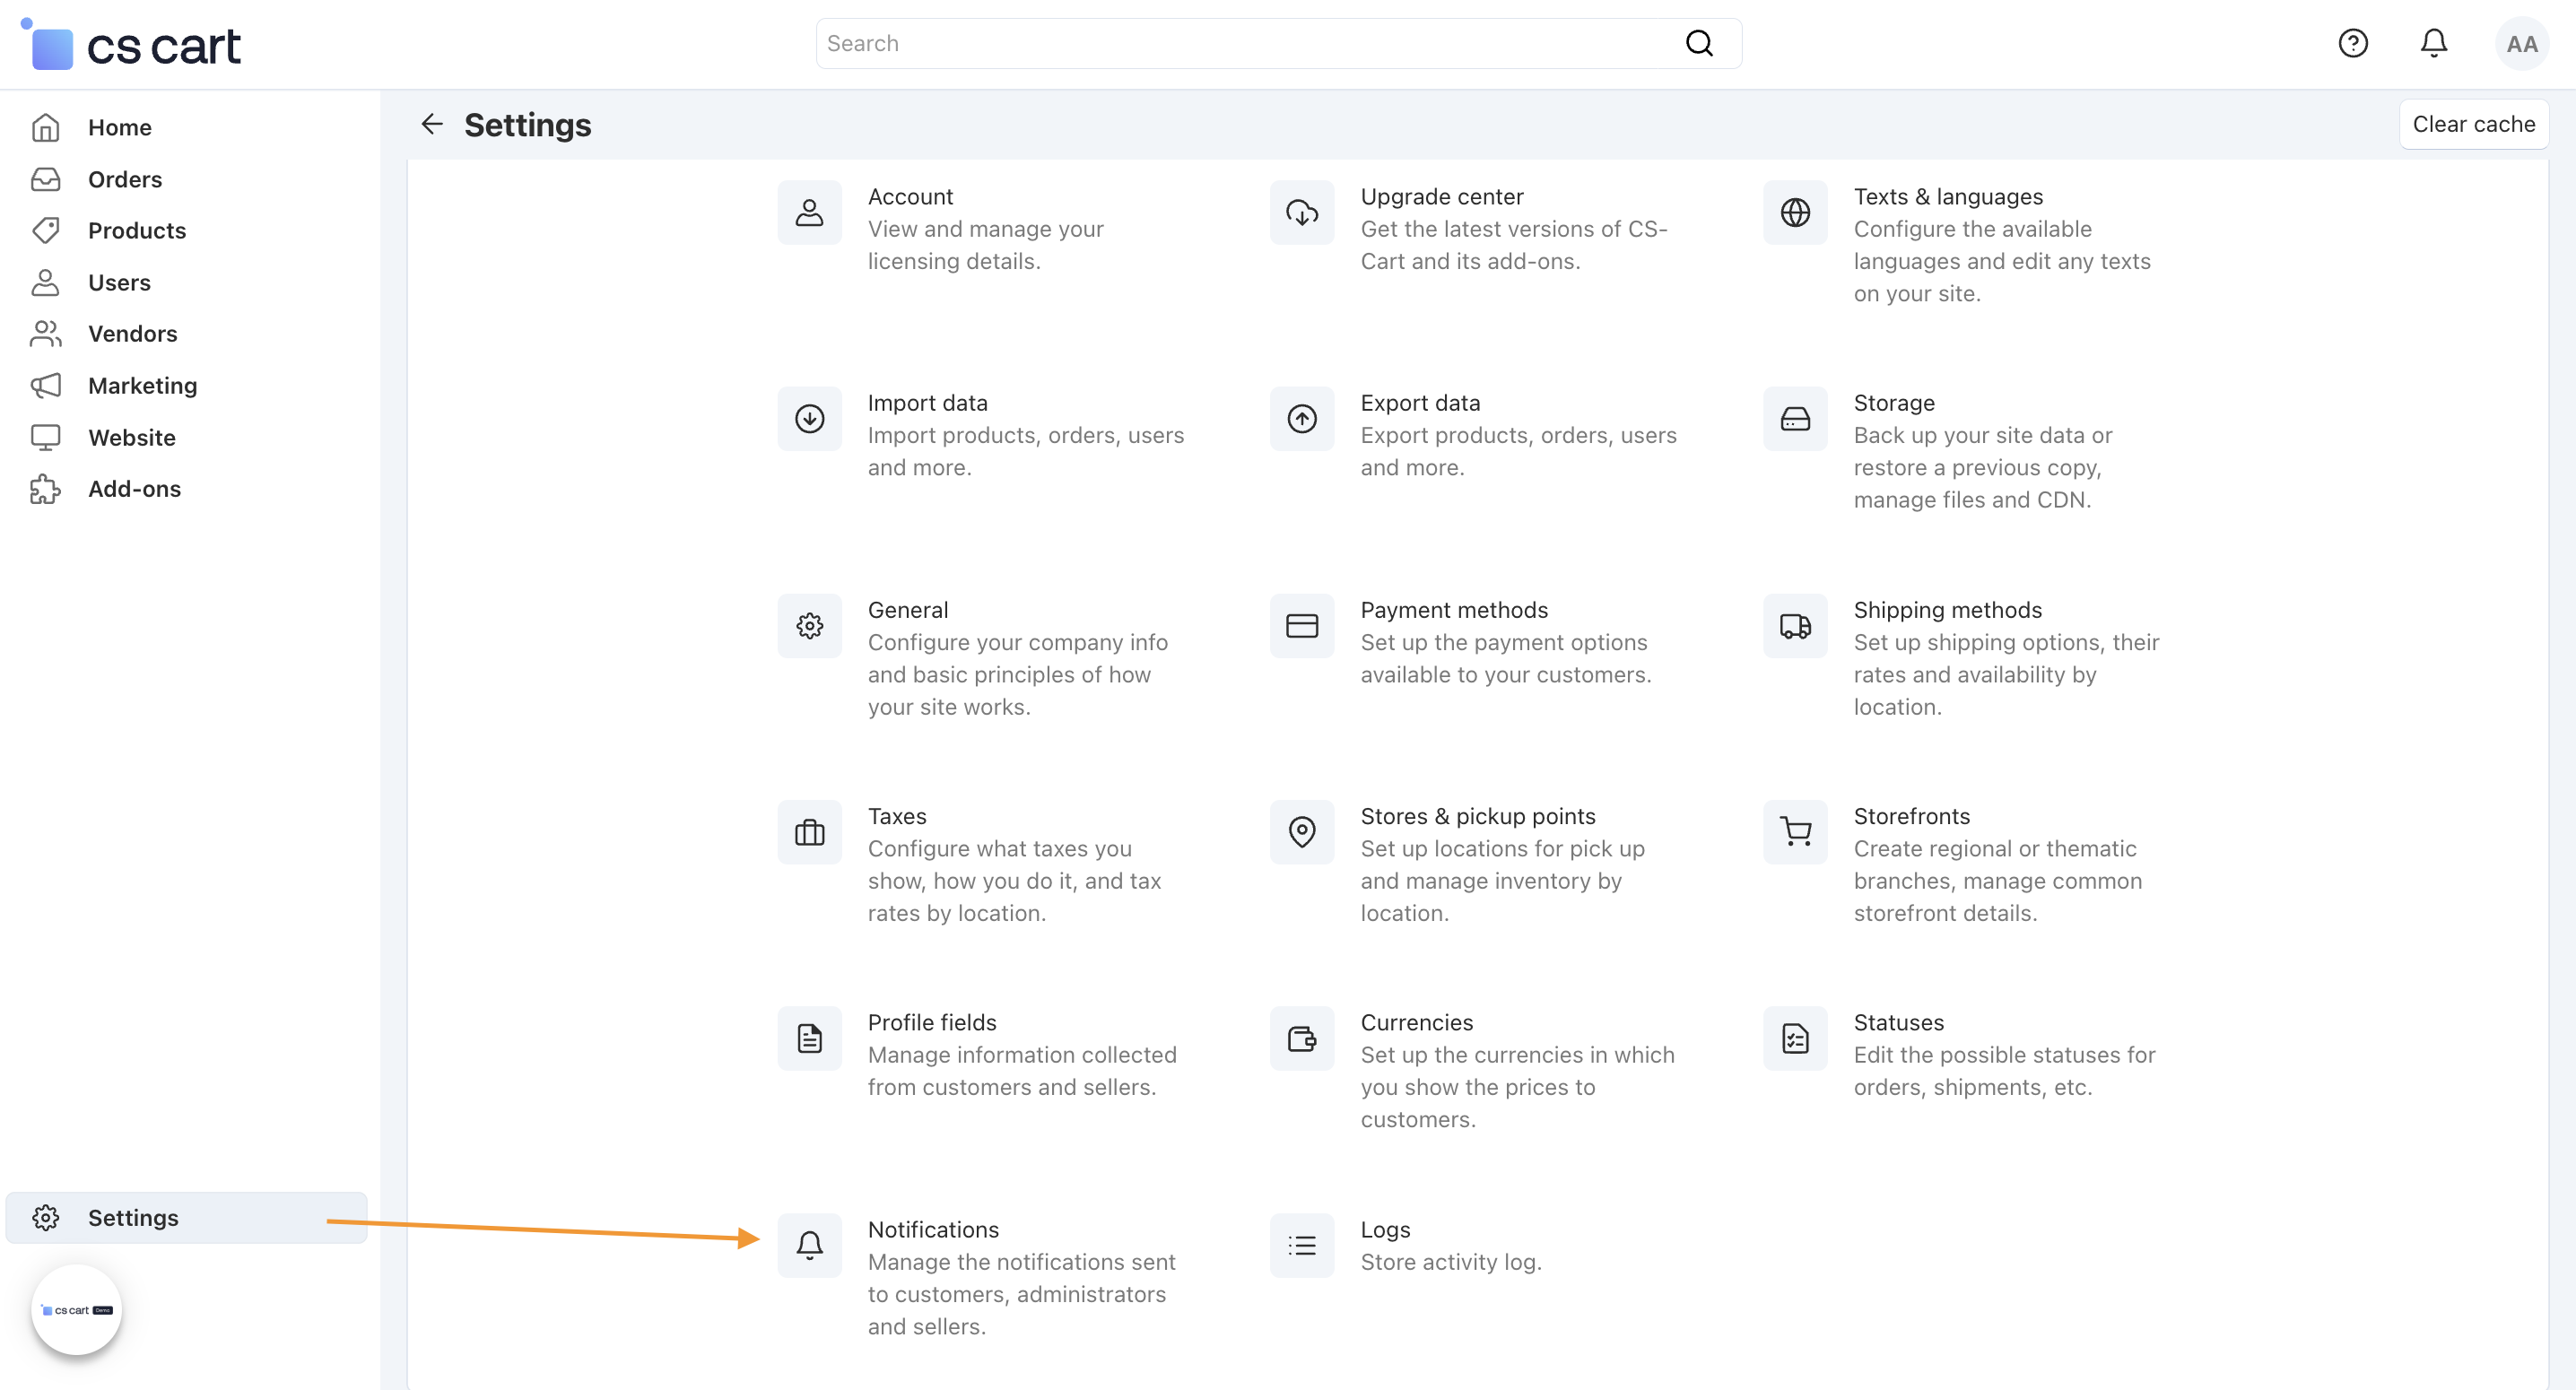The image size is (2576, 1390).
Task: Open the Currencies settings link
Action: coord(1416,1022)
